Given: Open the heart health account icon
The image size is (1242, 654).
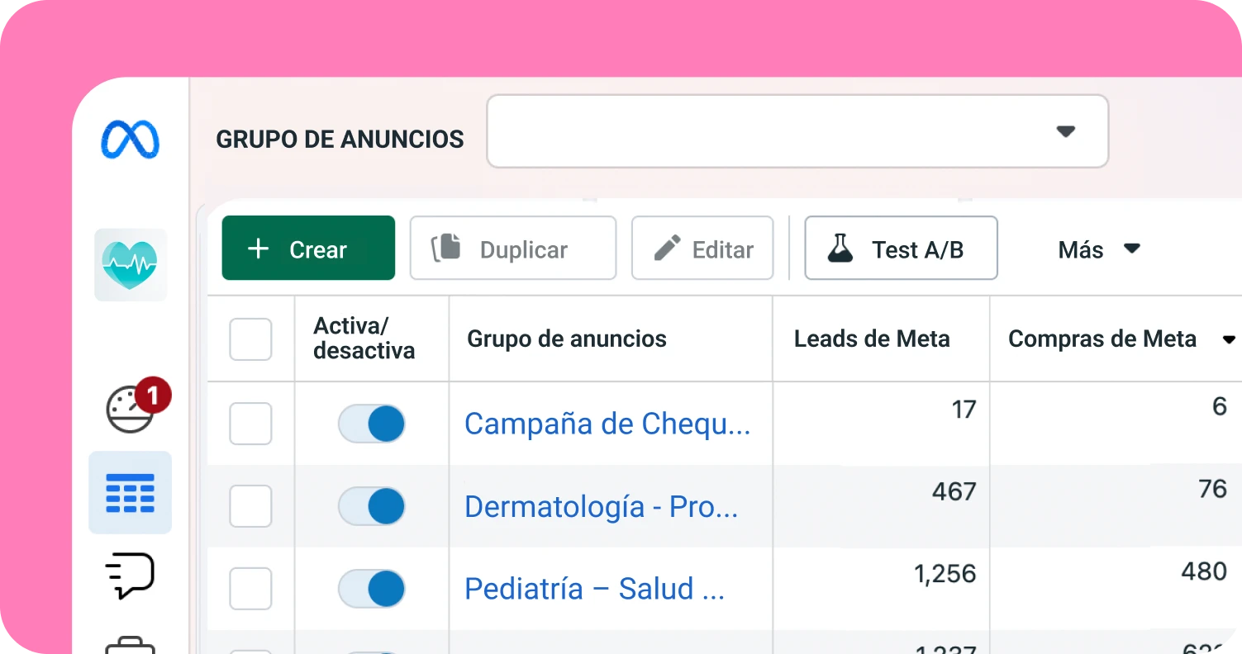Looking at the screenshot, I should click(131, 264).
